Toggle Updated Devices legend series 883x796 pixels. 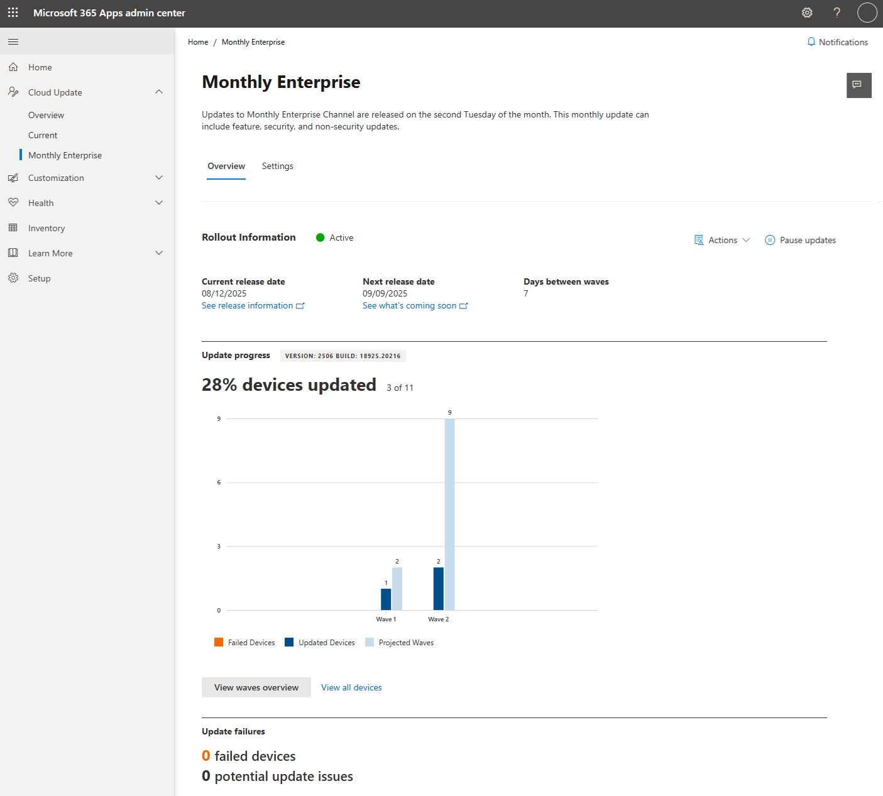320,642
